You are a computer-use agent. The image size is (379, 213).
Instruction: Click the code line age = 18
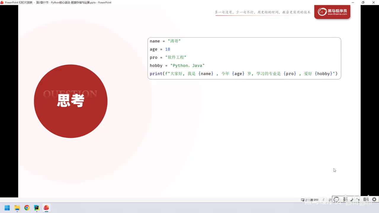click(x=160, y=49)
